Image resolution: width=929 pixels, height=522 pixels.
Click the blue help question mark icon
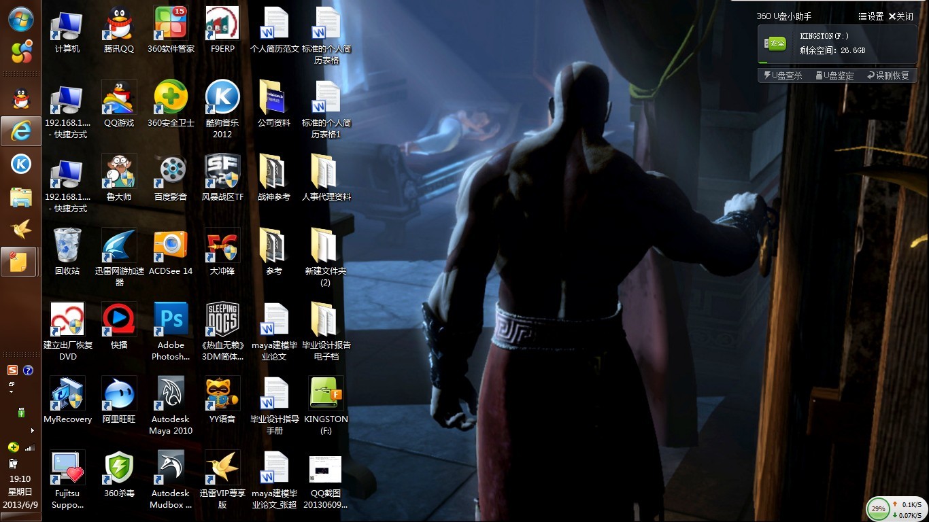pyautogui.click(x=28, y=370)
